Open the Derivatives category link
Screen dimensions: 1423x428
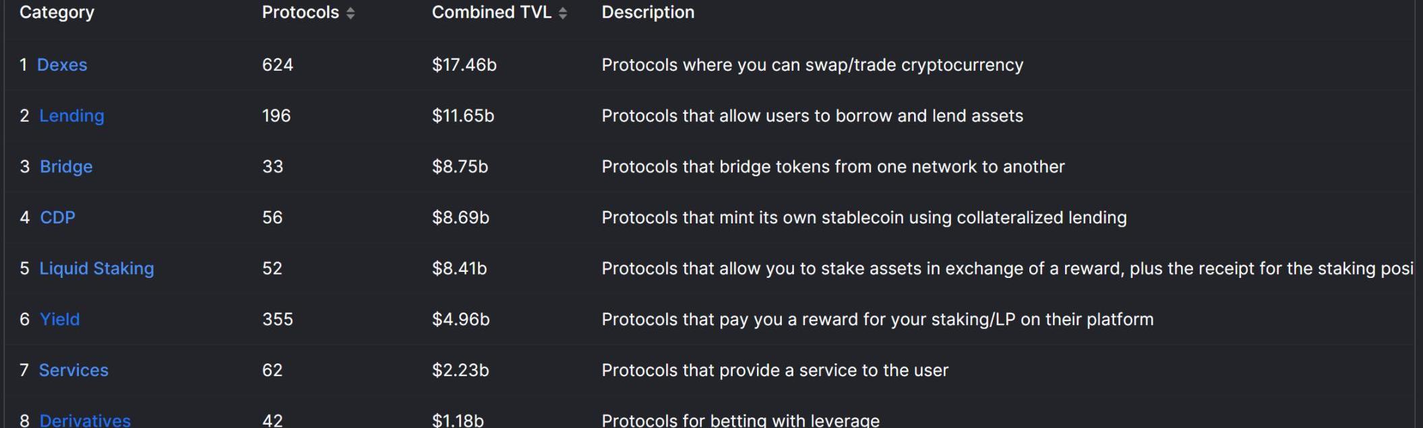coord(85,420)
